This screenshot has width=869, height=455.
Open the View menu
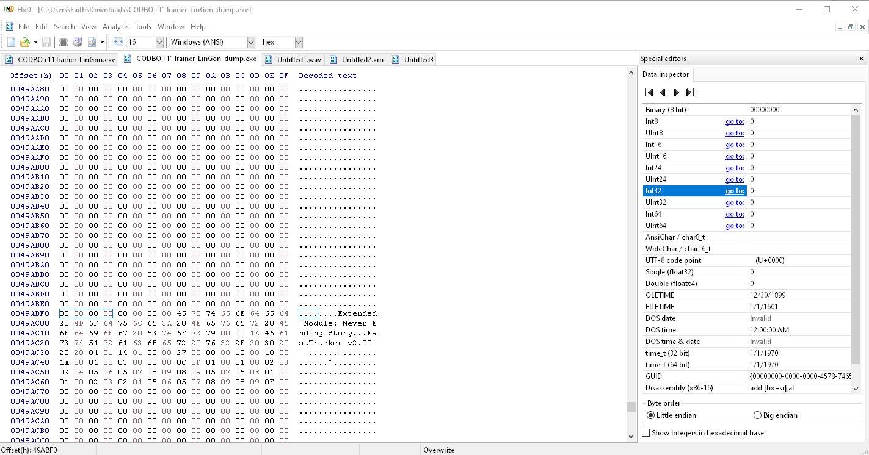pos(89,27)
